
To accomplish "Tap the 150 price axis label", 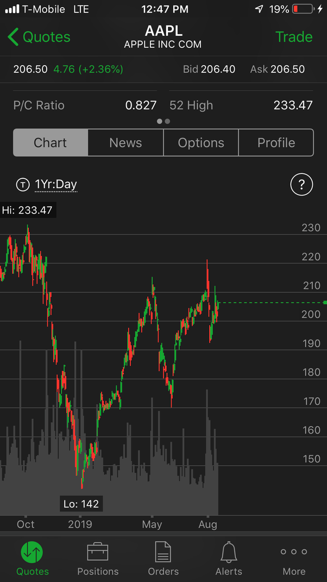I will 311,459.
